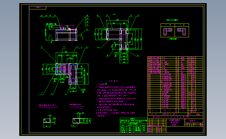Click callout number 4 left of plan view
Image resolution: width=226 pixels, height=139 pixels.
(42, 47)
